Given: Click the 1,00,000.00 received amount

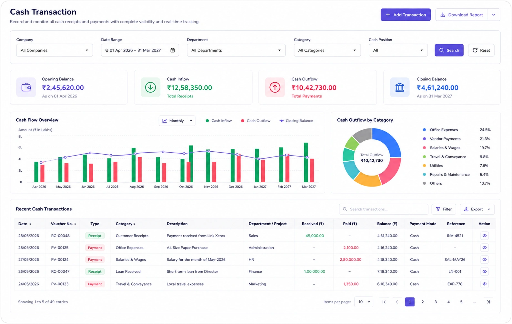Looking at the screenshot, I should [315, 272].
